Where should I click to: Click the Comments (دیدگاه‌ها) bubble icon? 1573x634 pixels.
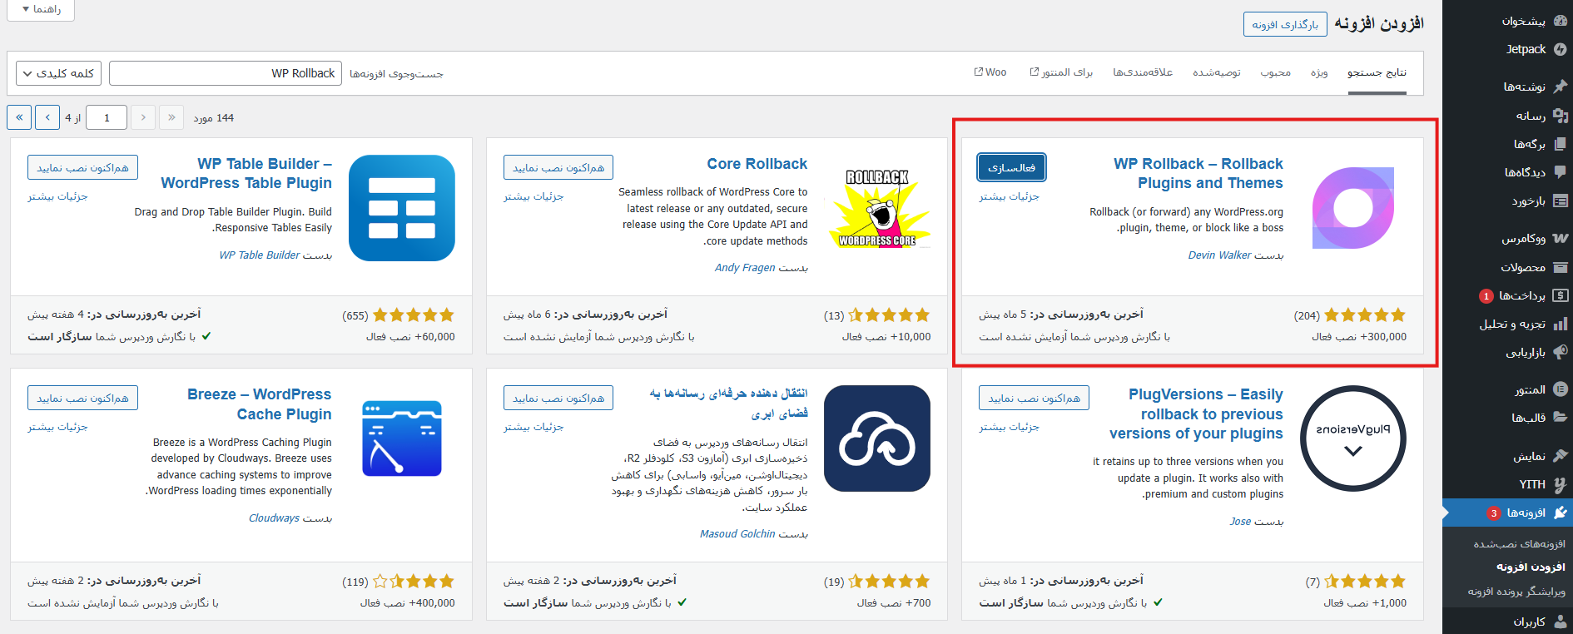(1560, 172)
